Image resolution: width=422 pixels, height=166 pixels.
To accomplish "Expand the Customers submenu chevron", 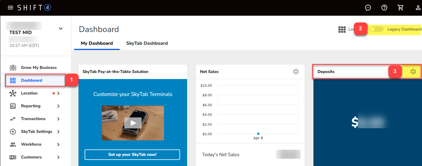I will pyautogui.click(x=58, y=157).
